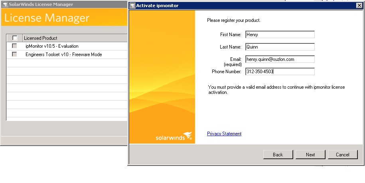
Task: Go back with the Back button
Action: click(x=278, y=155)
